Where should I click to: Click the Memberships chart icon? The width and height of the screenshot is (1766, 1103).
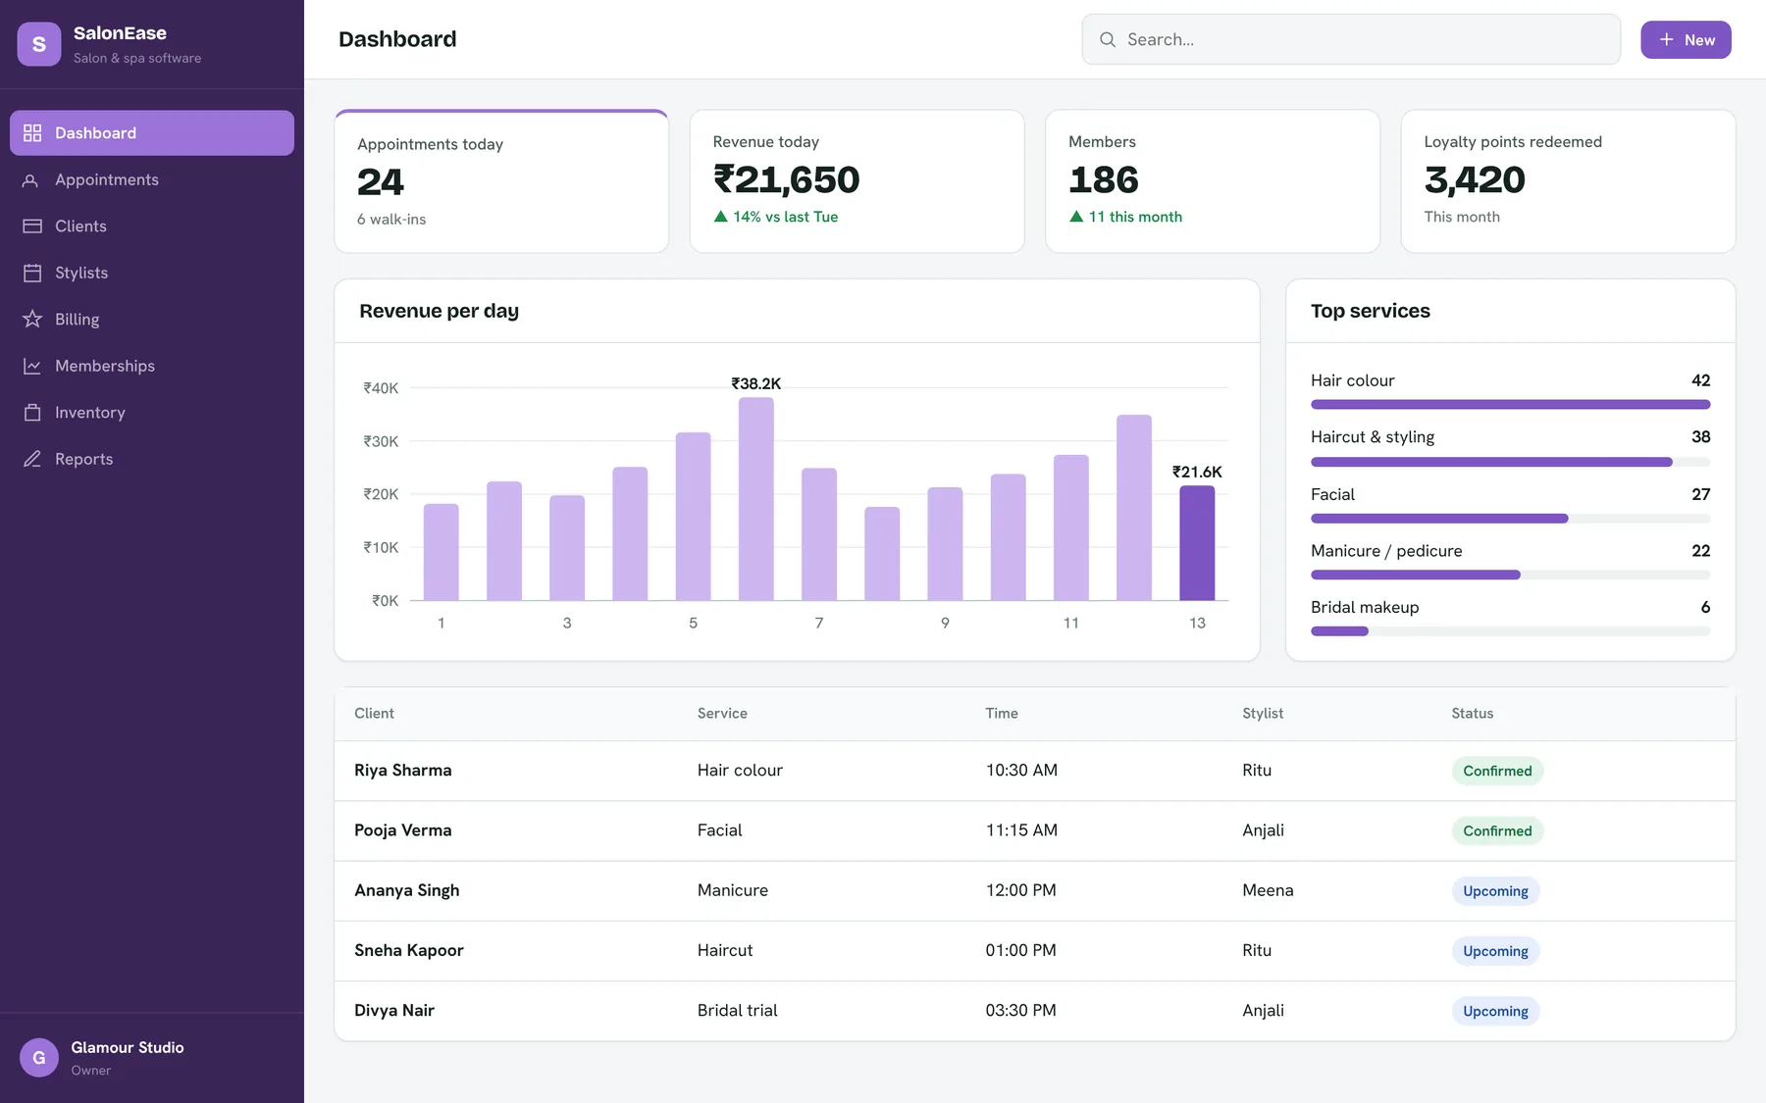point(32,367)
